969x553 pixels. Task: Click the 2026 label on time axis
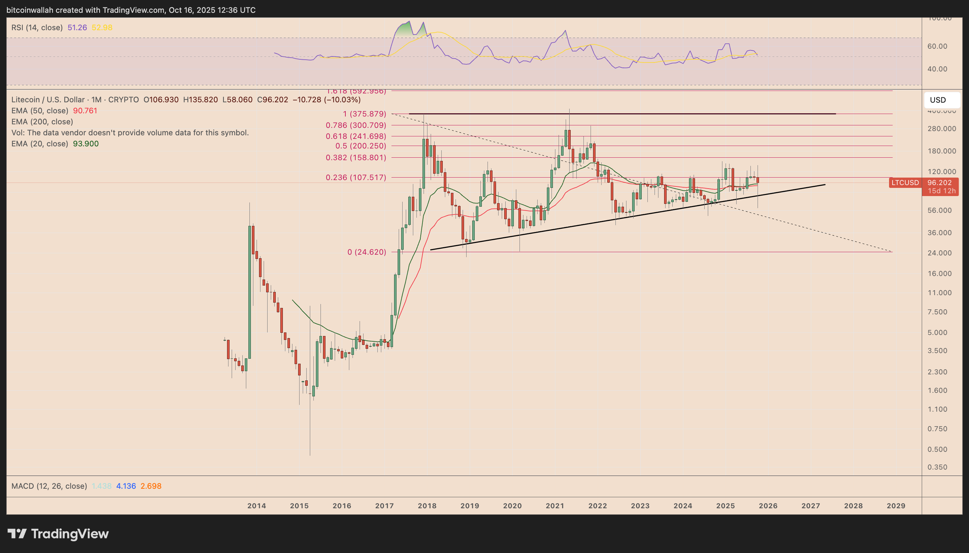[768, 506]
